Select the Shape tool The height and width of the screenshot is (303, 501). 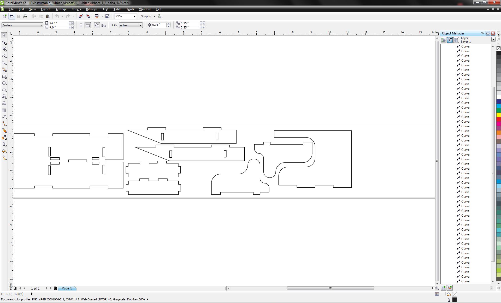point(4,42)
